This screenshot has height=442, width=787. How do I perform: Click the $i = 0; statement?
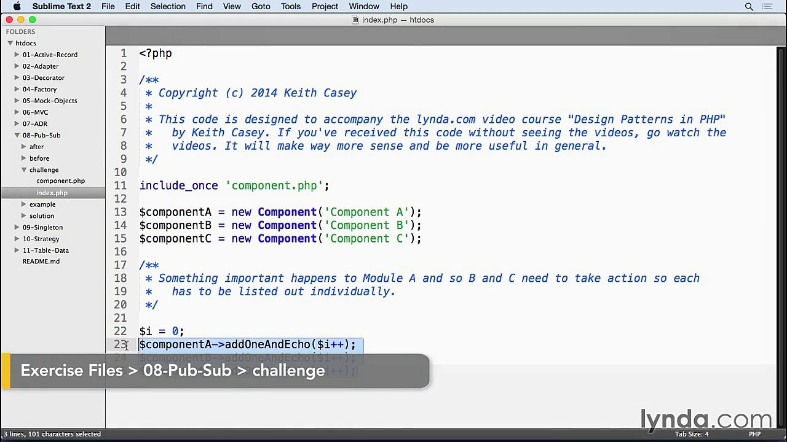coord(162,331)
